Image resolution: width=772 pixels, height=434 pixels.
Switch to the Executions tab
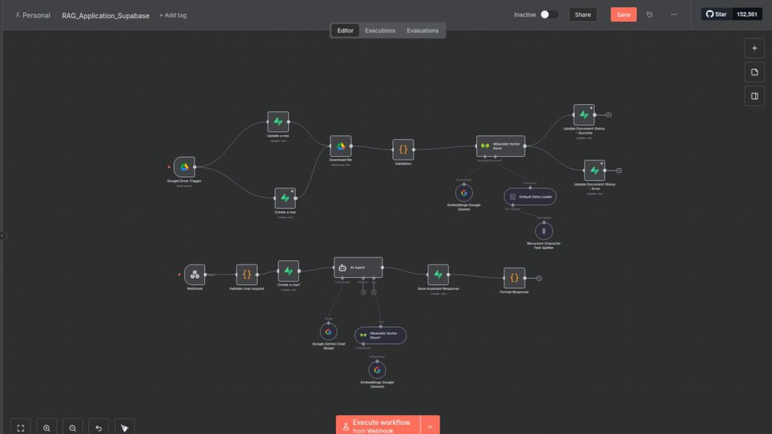[x=379, y=30]
